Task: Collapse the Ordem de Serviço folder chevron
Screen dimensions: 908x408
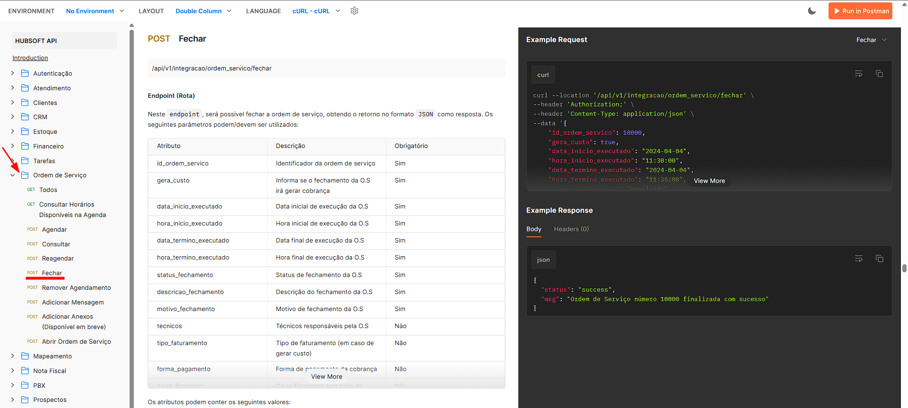Action: [12, 175]
